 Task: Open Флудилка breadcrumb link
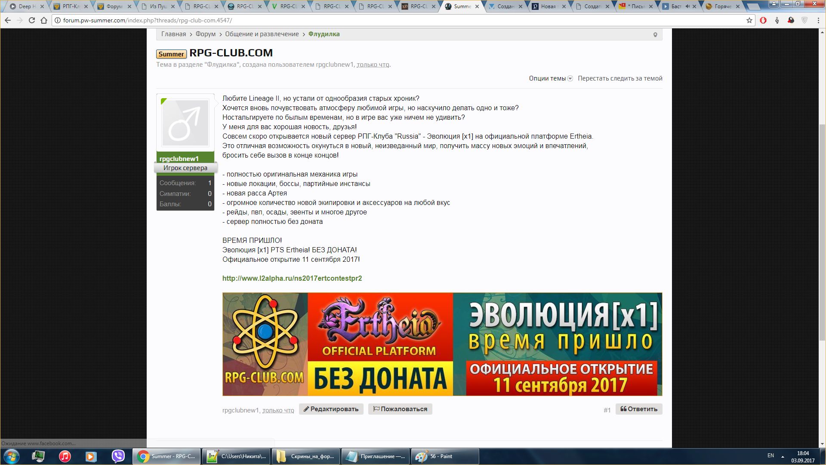[x=324, y=34]
